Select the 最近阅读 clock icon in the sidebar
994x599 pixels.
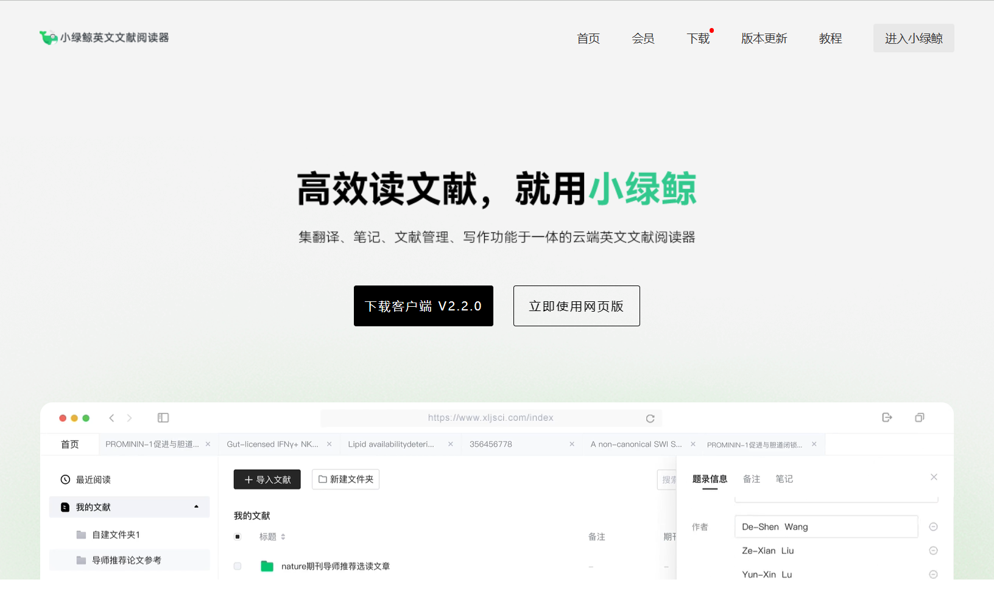[65, 479]
